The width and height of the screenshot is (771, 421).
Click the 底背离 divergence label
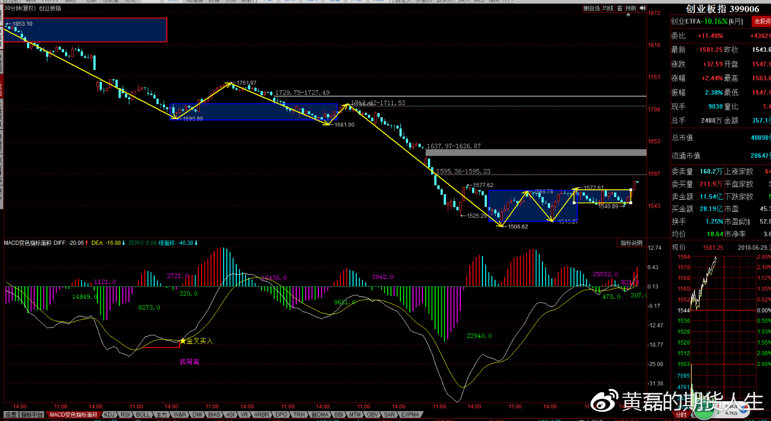point(189,362)
